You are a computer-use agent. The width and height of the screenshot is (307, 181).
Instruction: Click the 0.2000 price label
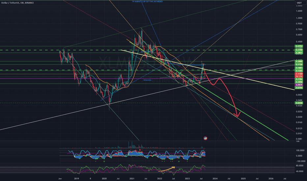click(x=299, y=62)
